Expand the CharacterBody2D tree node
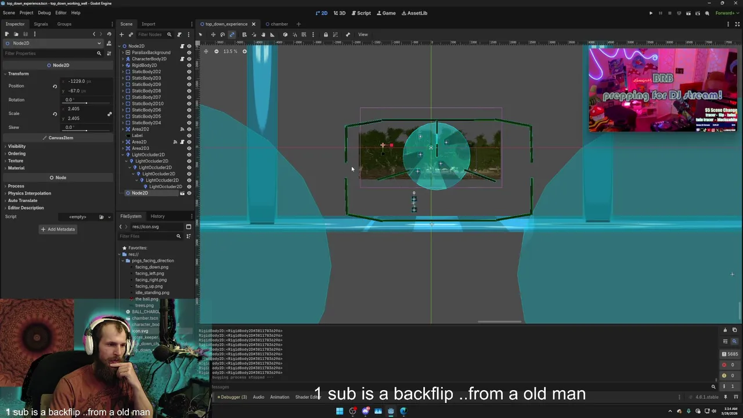Screen dimensions: 743x418 tap(123, 59)
